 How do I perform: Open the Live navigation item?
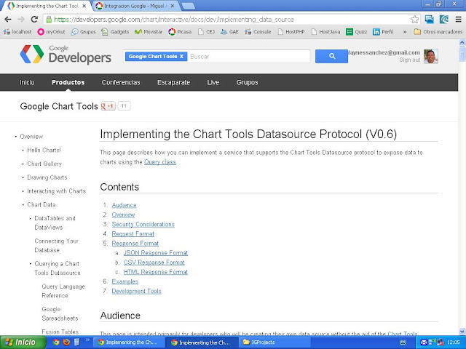(x=213, y=82)
